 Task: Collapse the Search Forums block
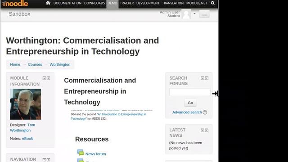tap(202, 78)
